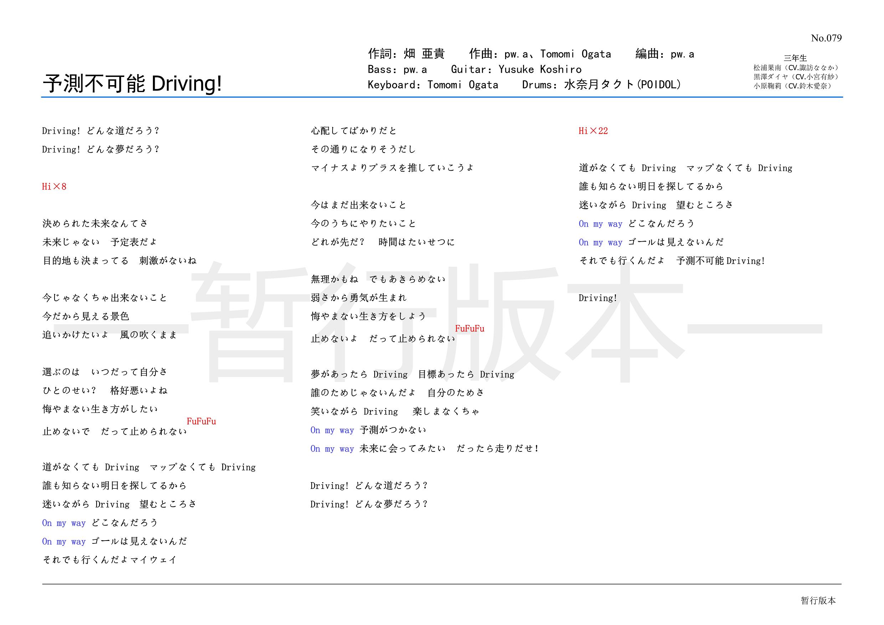
Task: Click the lyric line '弱さから勇気が生まれ'
Action: coord(359,298)
